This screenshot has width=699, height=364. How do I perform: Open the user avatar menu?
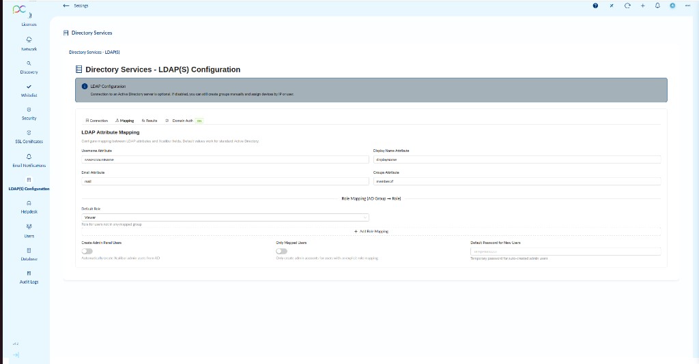point(672,5)
